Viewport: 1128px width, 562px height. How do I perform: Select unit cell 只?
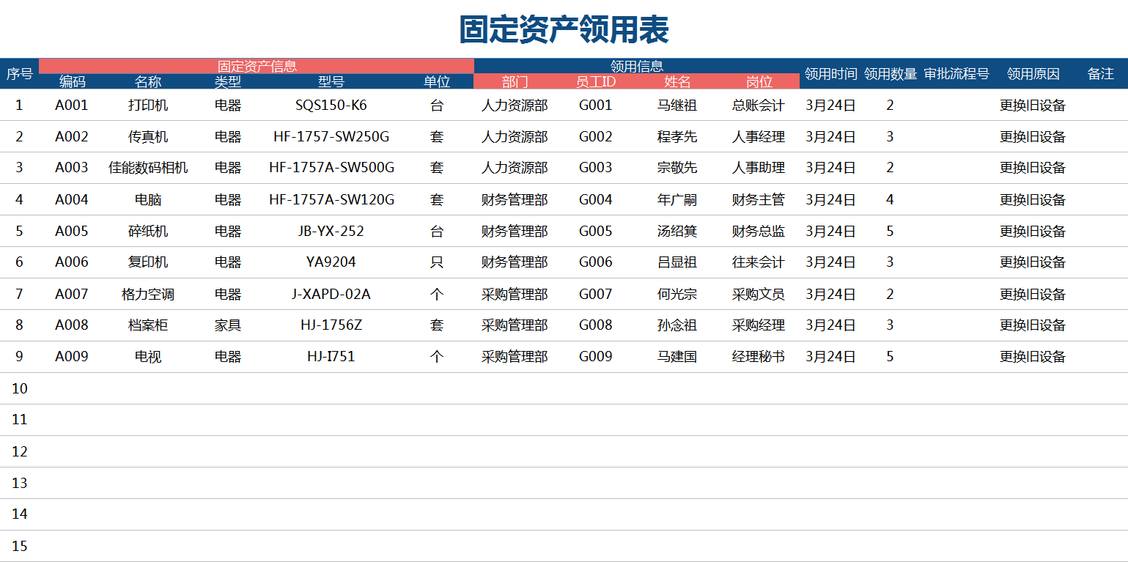(437, 262)
